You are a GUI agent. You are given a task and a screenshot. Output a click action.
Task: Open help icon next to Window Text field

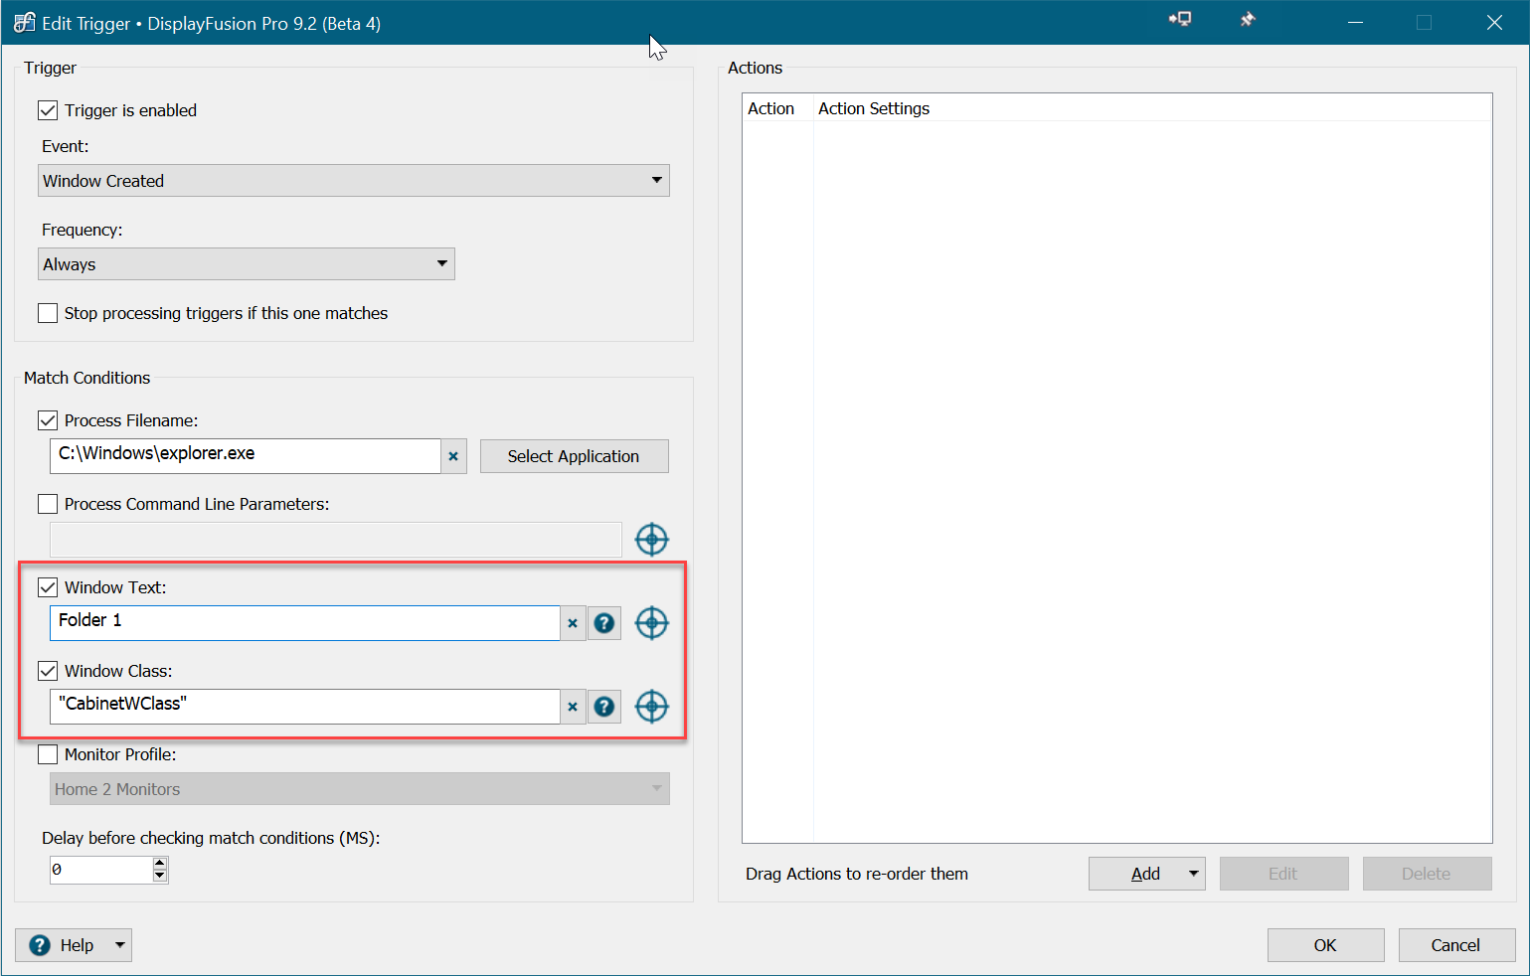tap(603, 623)
